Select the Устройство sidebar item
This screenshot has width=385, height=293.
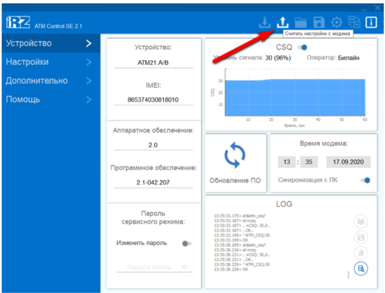(49, 43)
